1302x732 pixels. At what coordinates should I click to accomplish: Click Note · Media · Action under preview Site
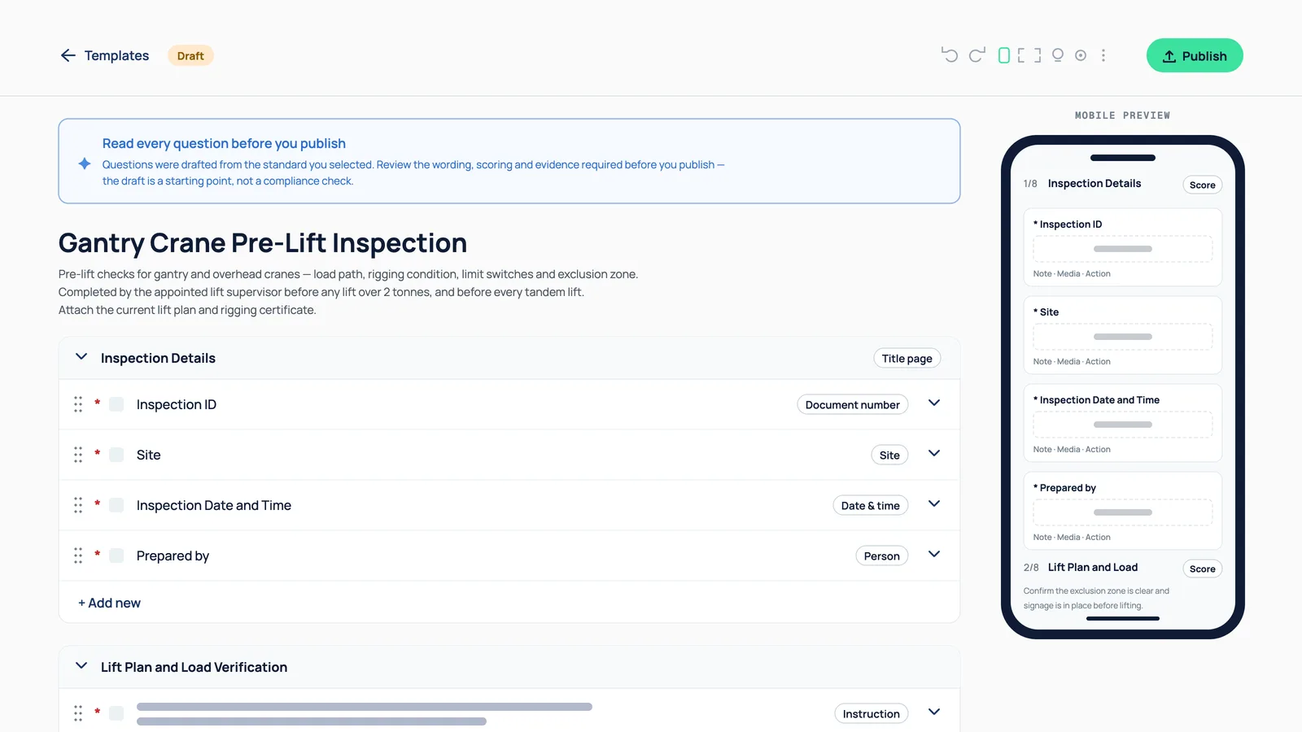(x=1072, y=361)
